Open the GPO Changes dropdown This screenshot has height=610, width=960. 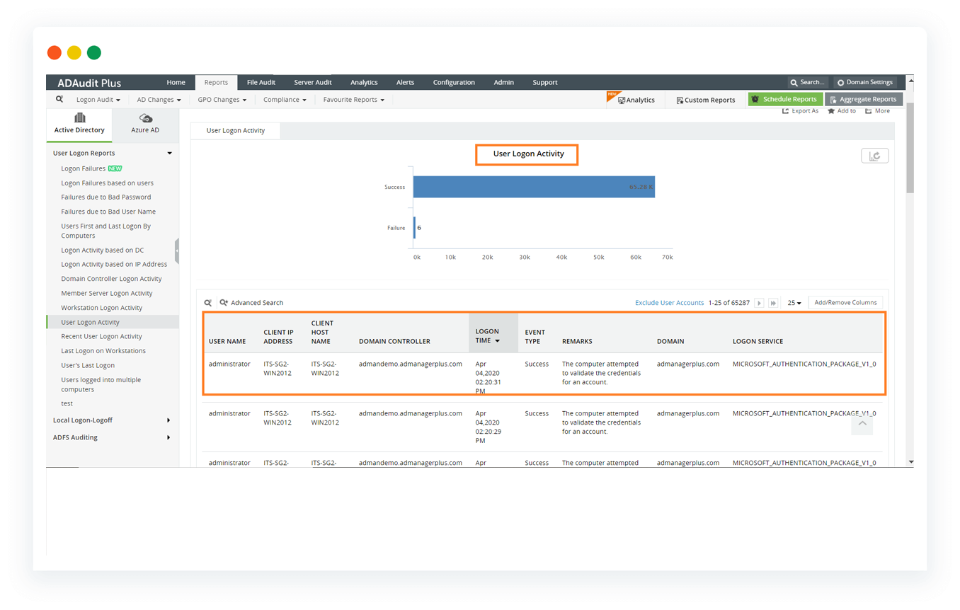click(x=222, y=100)
